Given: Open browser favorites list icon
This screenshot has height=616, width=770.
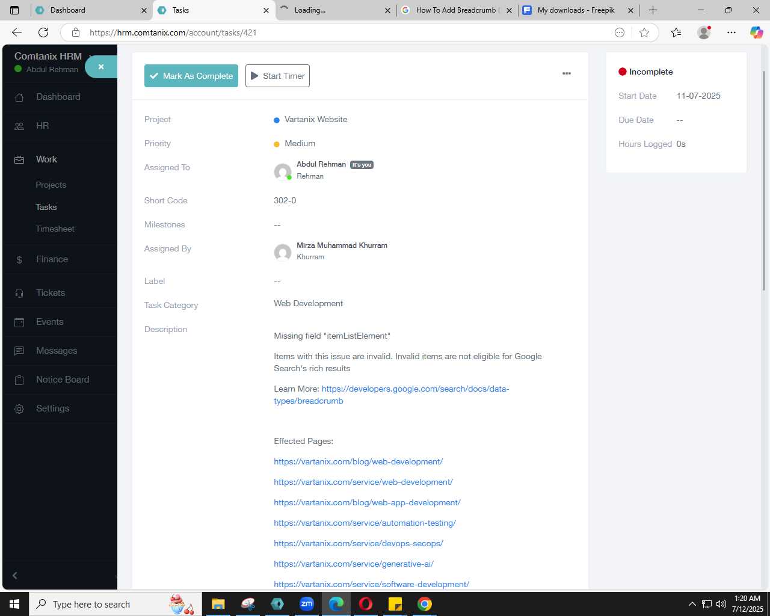Looking at the screenshot, I should [x=676, y=32].
